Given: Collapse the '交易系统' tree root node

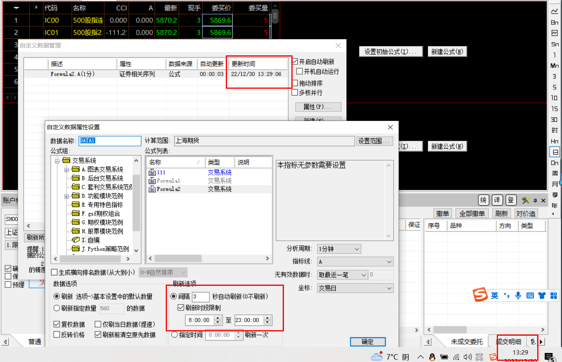Looking at the screenshot, I should coord(57,161).
